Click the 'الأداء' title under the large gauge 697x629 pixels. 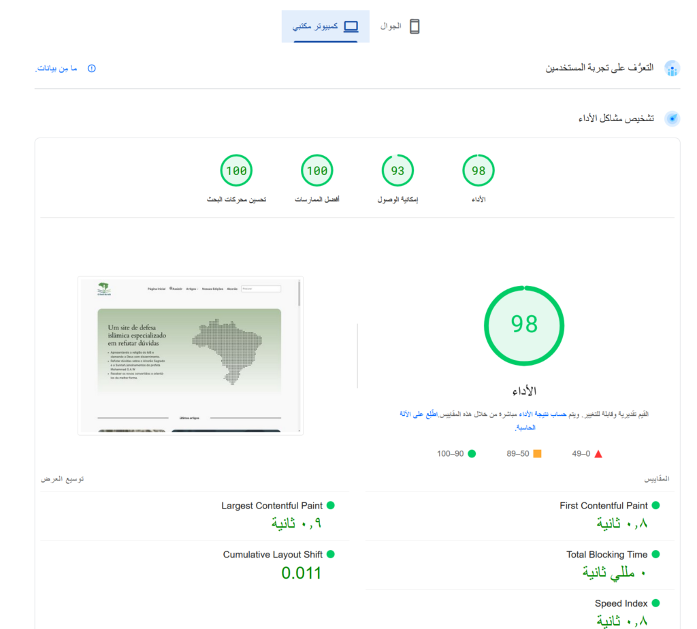click(524, 391)
